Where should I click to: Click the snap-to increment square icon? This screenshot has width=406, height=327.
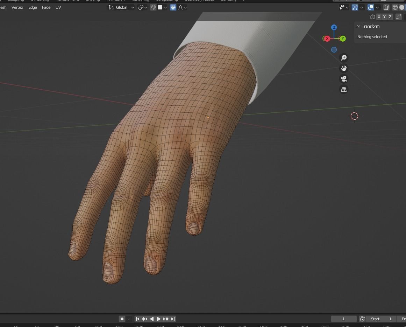[x=160, y=7]
